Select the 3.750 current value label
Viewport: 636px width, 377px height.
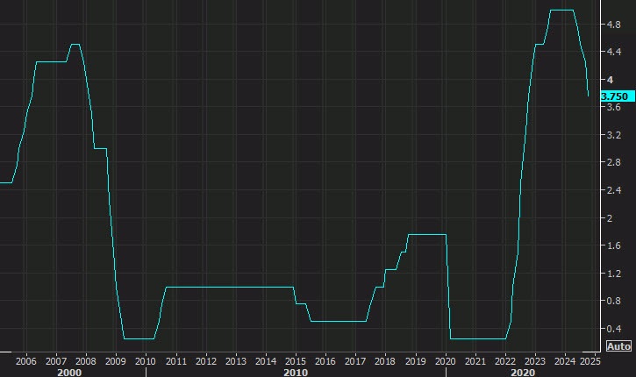point(614,96)
